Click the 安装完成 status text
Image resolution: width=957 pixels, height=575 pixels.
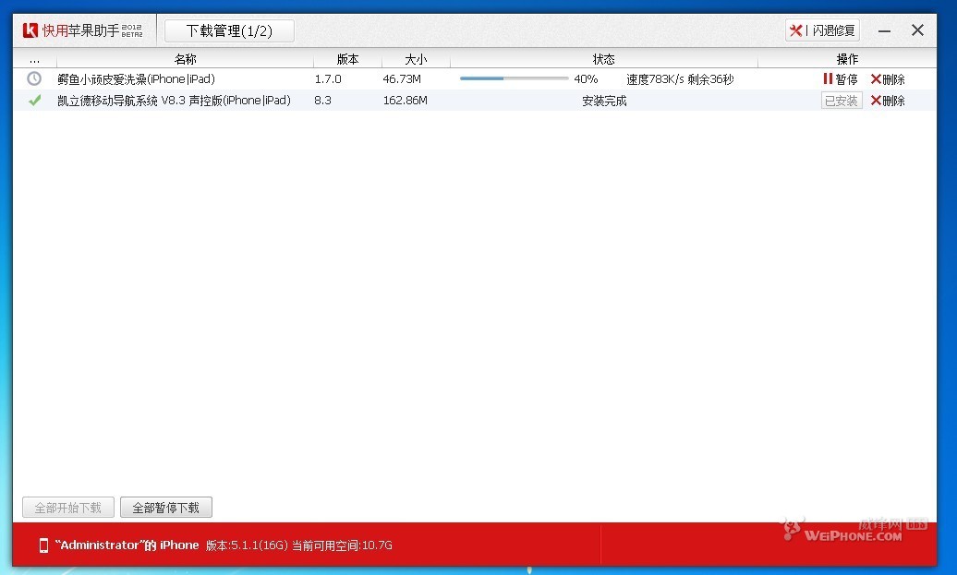(604, 101)
